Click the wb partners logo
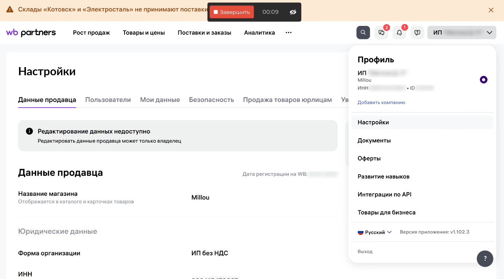 [x=31, y=32]
